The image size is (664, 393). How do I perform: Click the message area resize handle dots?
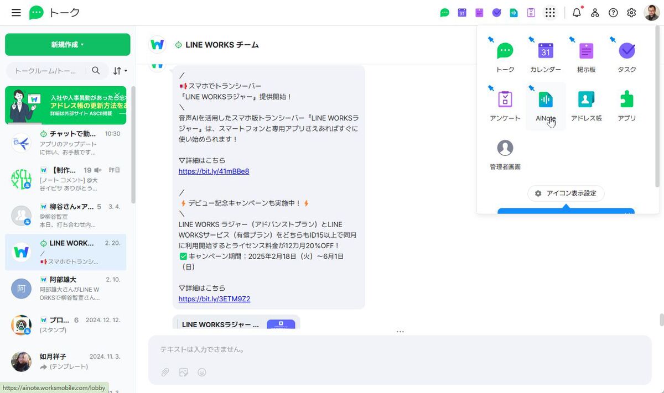(400, 332)
